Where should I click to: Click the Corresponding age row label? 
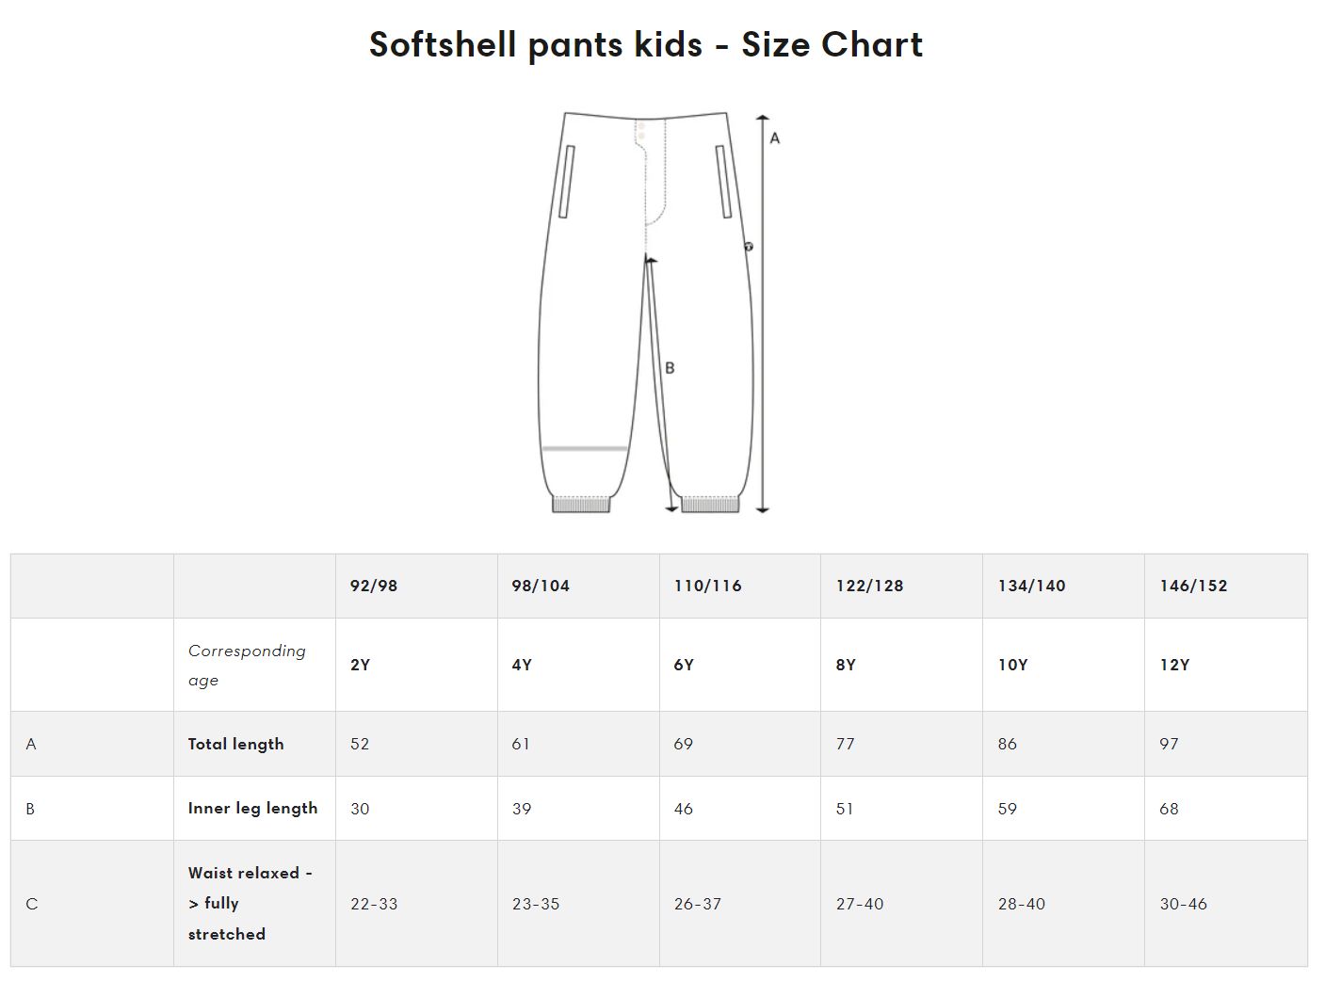(x=247, y=665)
